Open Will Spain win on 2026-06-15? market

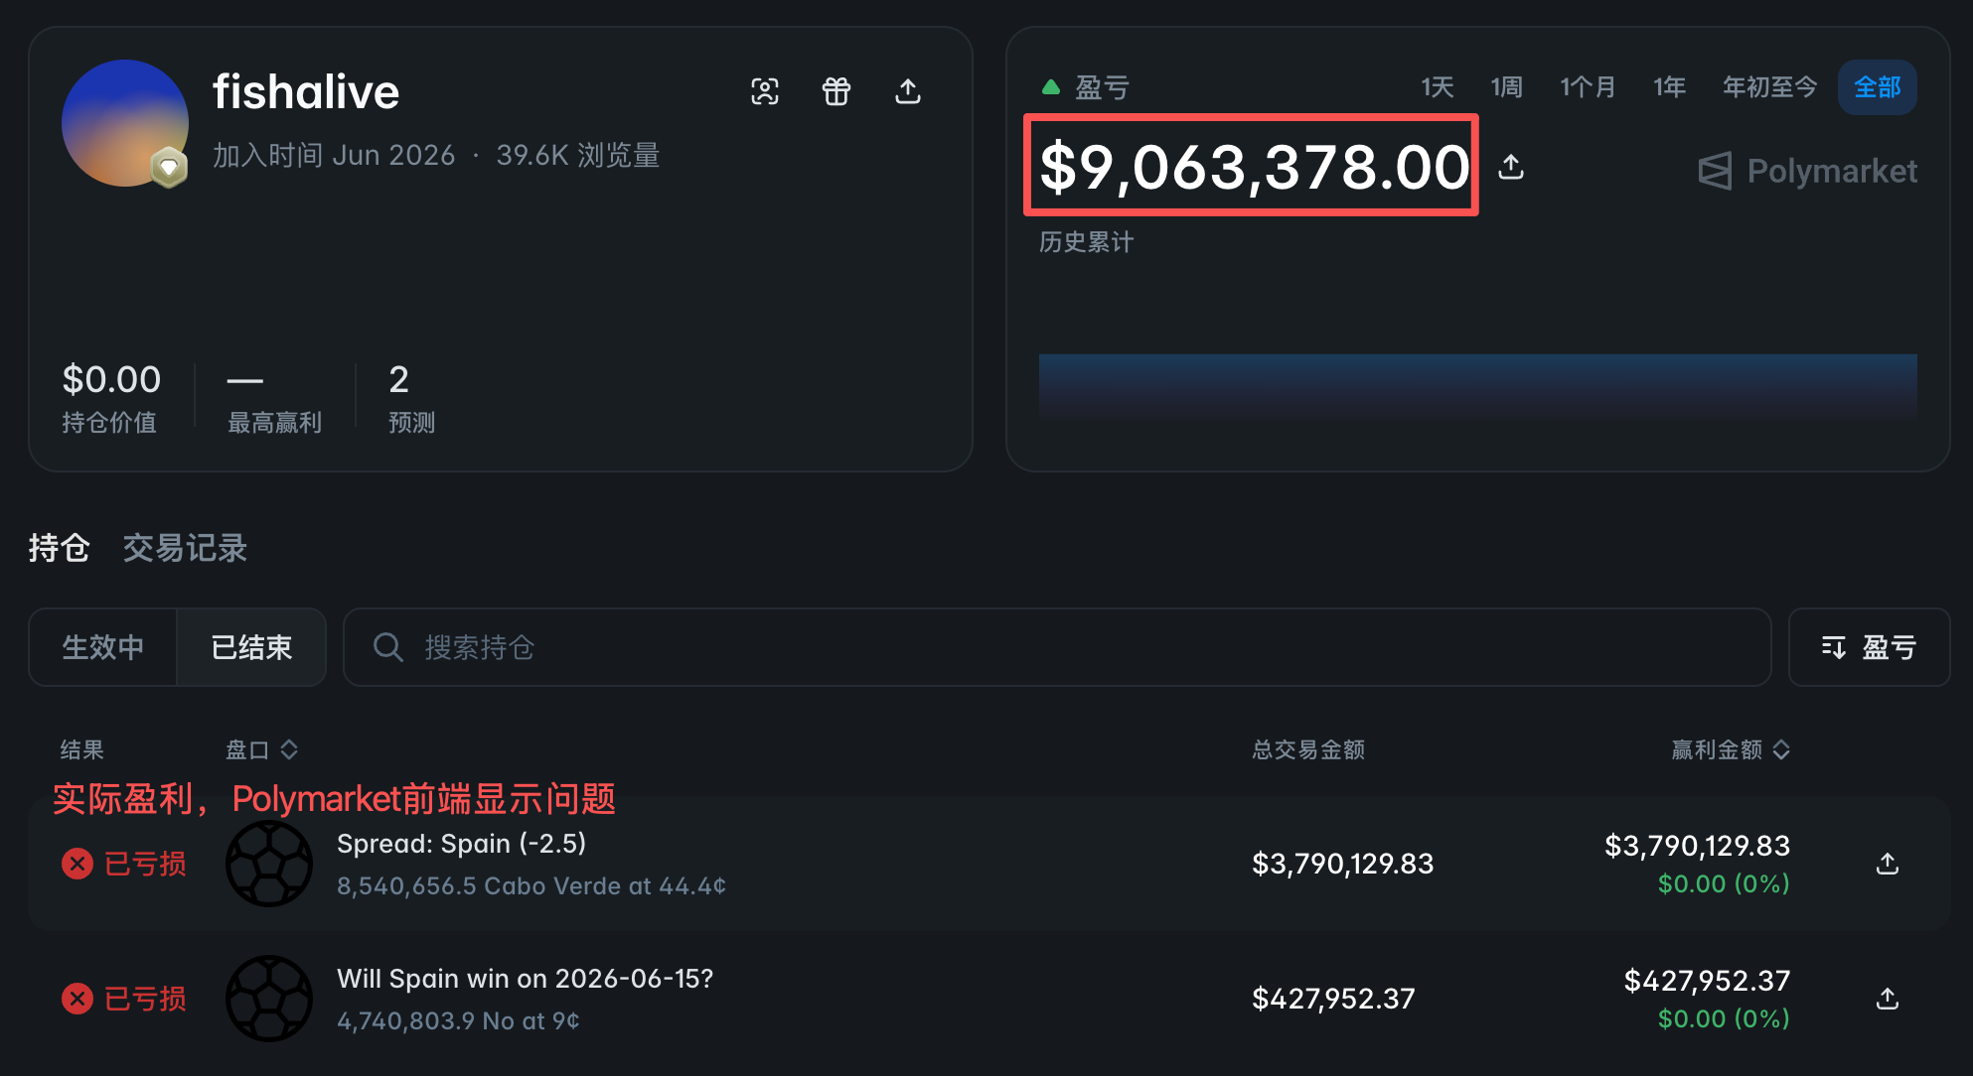[526, 979]
